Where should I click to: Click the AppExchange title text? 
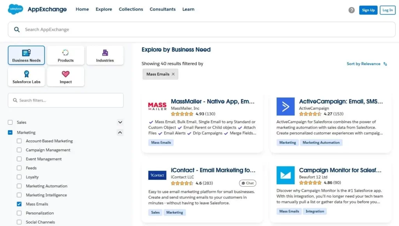(x=47, y=9)
